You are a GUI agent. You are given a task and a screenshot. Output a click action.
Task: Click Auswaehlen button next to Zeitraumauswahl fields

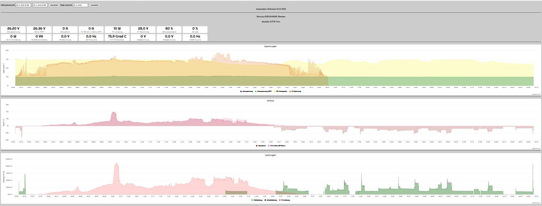(54, 5)
